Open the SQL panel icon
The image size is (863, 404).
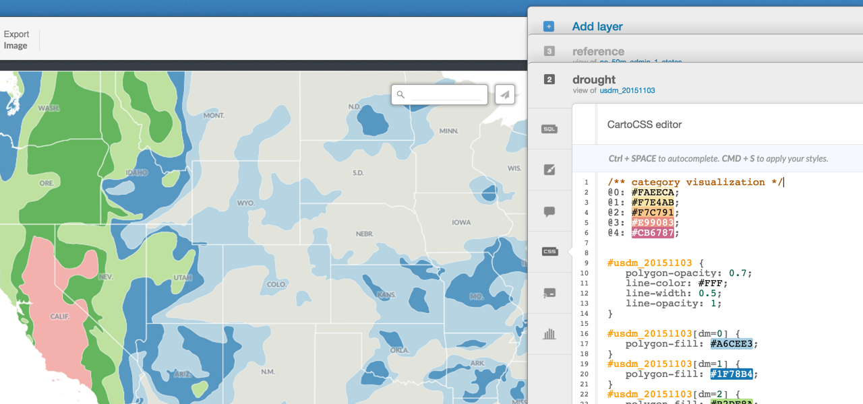[549, 129]
